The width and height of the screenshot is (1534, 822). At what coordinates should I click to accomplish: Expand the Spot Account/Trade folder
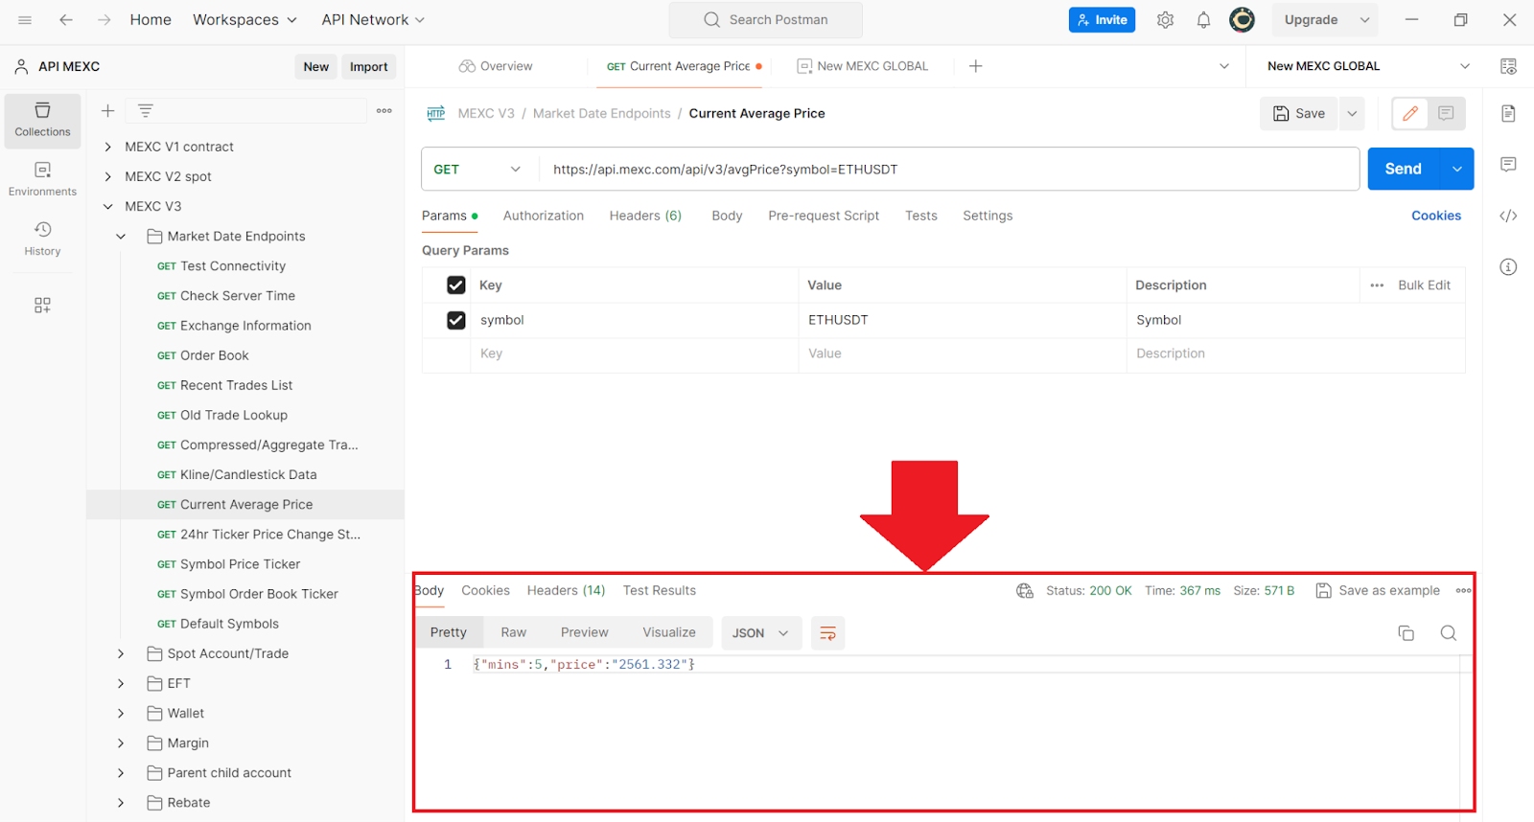pyautogui.click(x=121, y=653)
